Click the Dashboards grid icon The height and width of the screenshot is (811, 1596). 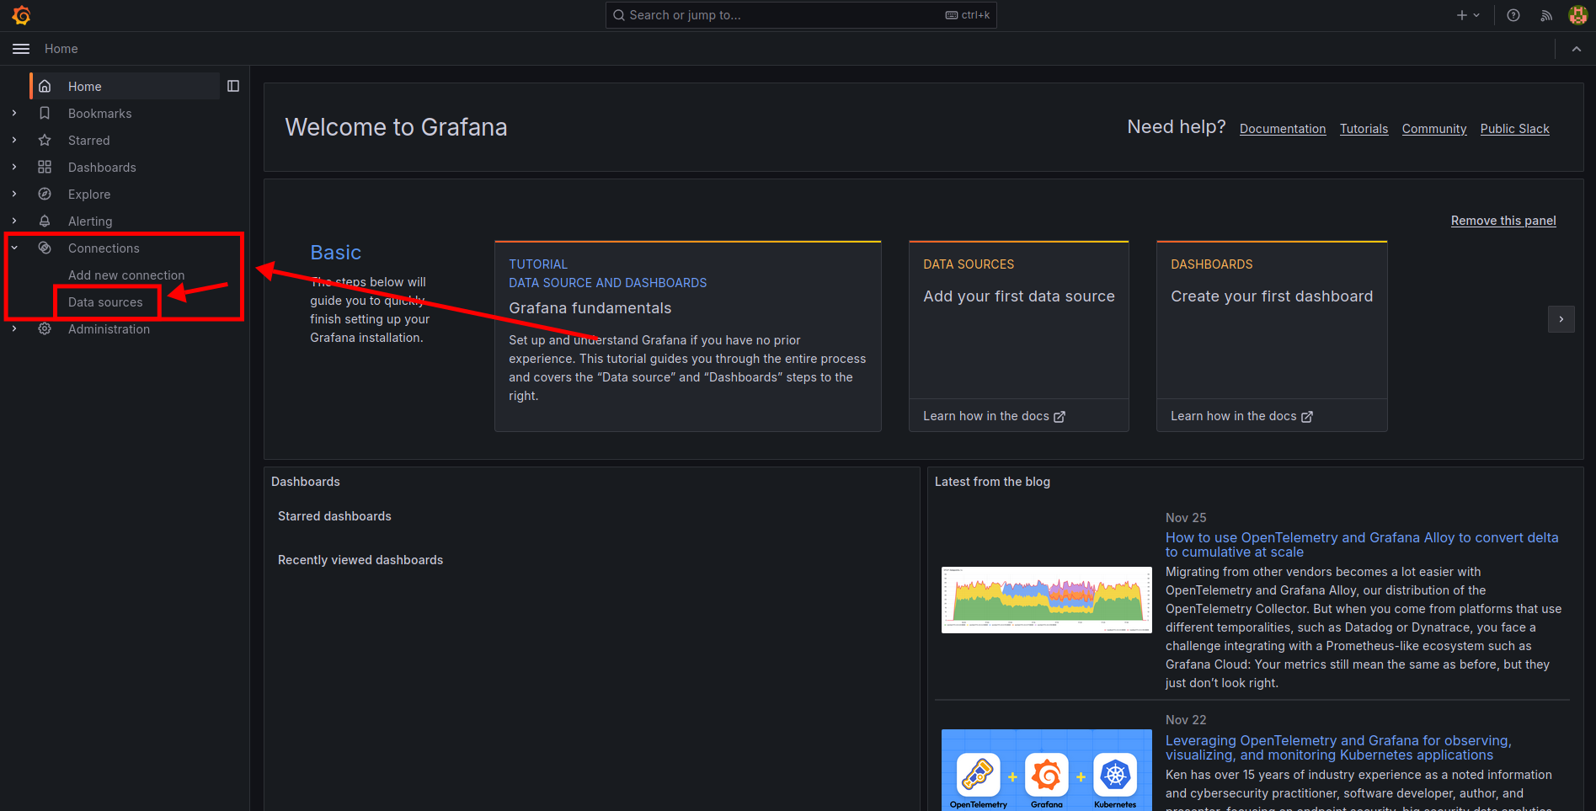click(x=45, y=167)
